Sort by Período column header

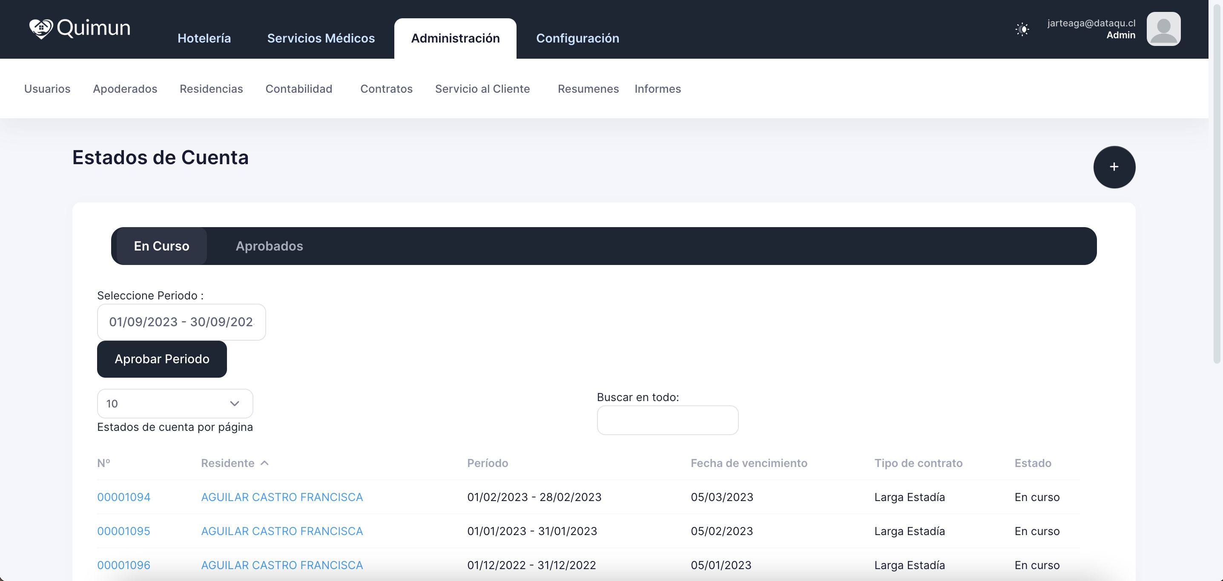coord(488,463)
